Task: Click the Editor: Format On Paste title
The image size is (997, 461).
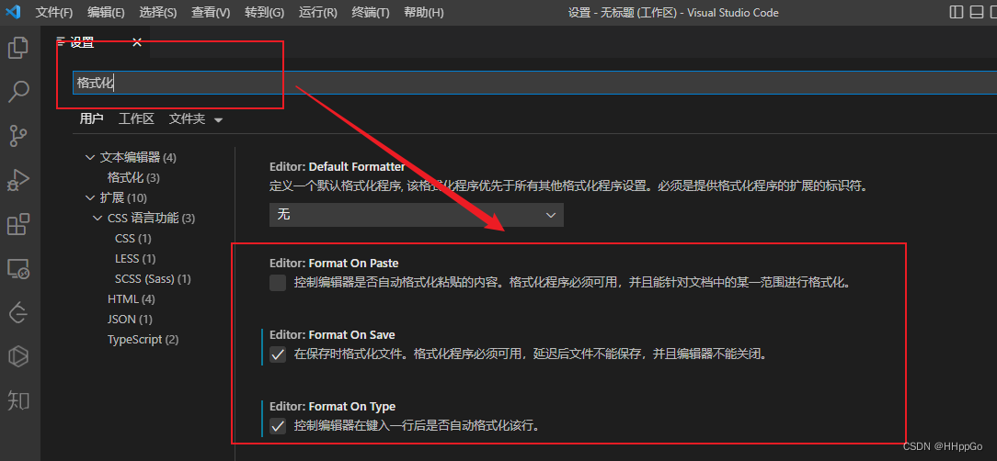Action: pyautogui.click(x=334, y=263)
